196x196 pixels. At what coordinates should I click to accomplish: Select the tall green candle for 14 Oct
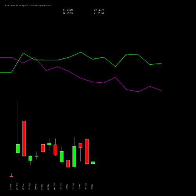[74, 156]
